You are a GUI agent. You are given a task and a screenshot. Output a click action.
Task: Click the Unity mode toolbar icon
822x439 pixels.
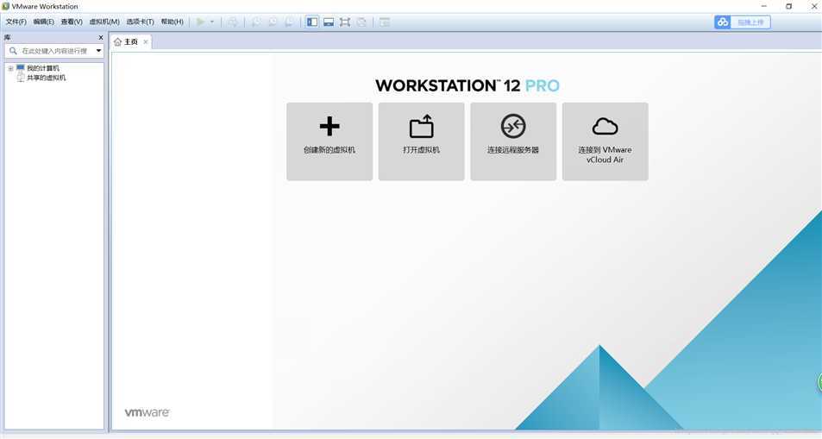click(x=361, y=22)
